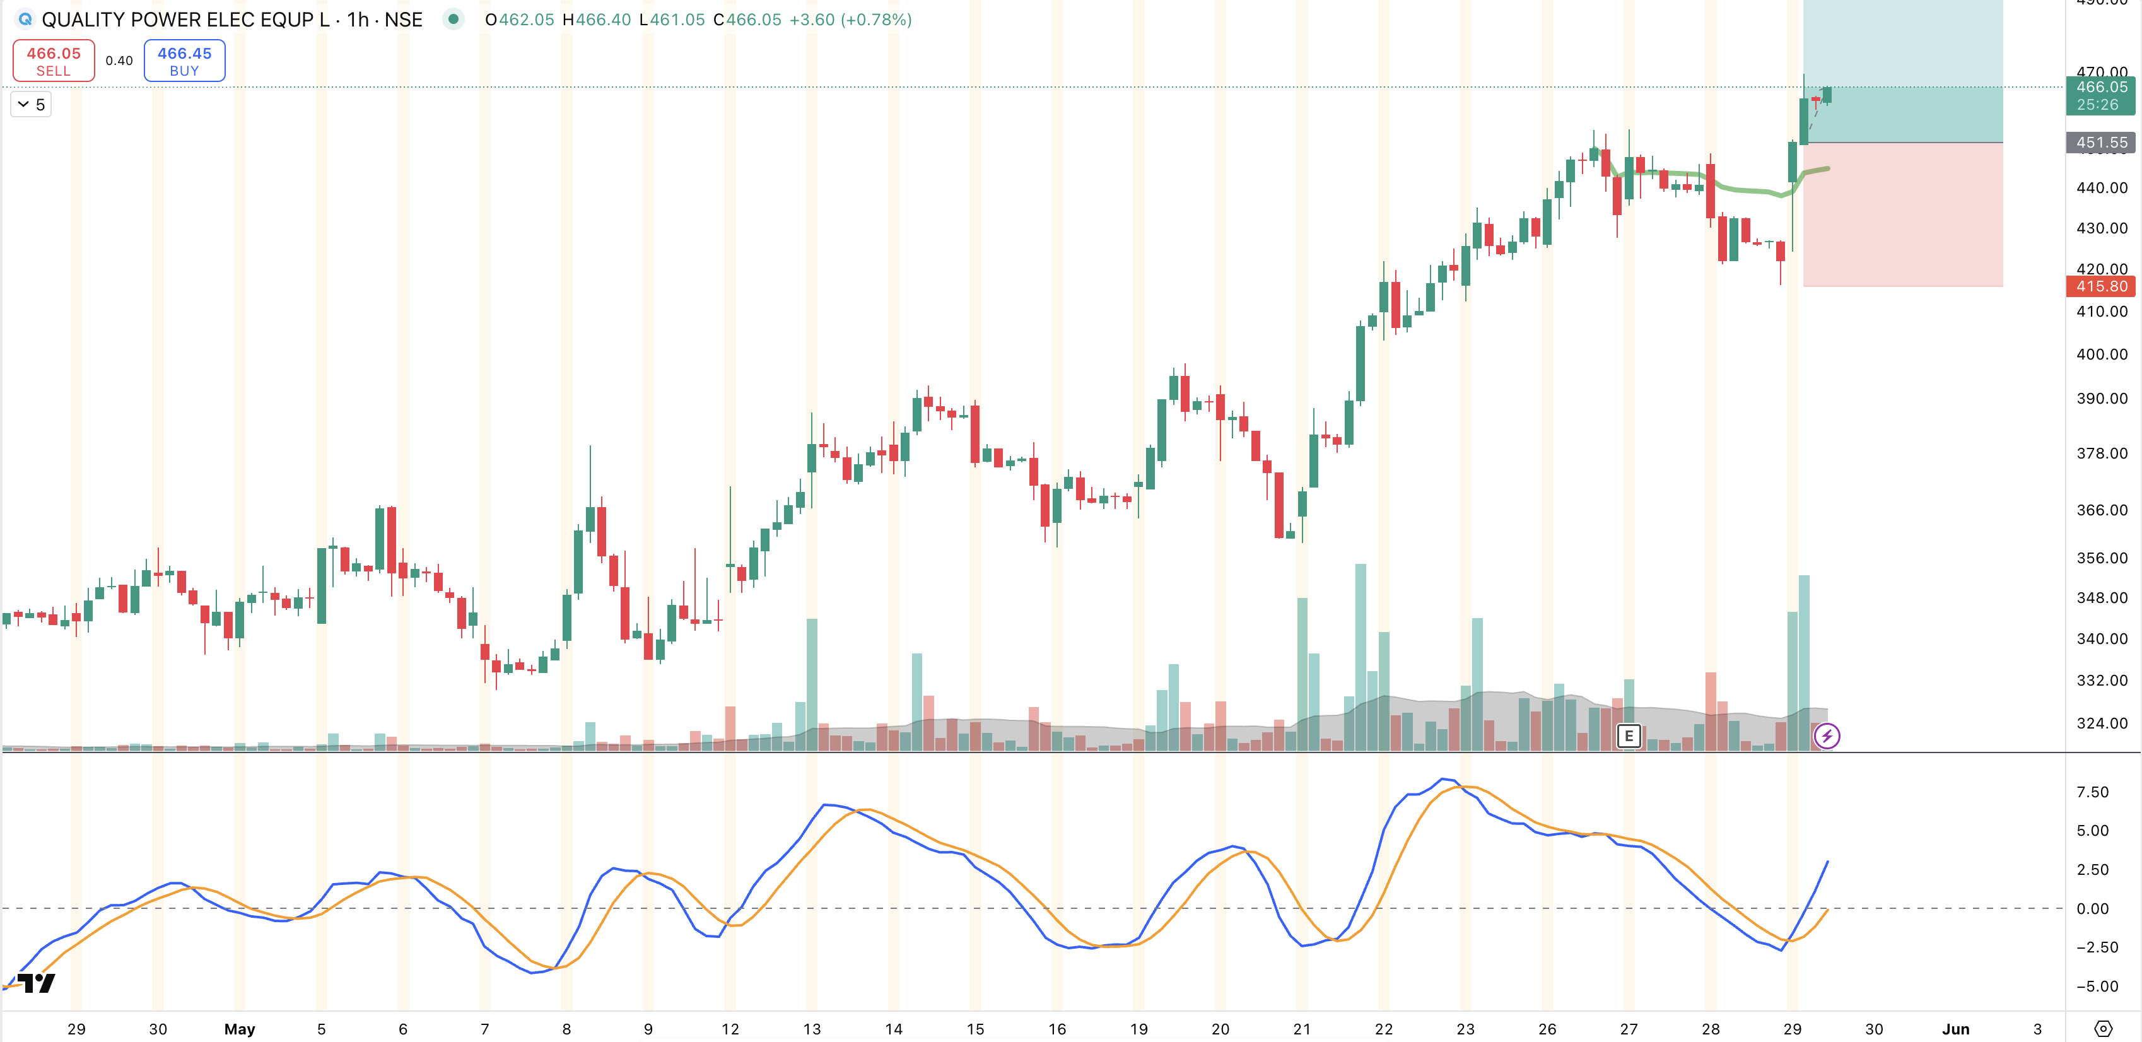Click the Jun label on the time axis

click(1955, 1029)
